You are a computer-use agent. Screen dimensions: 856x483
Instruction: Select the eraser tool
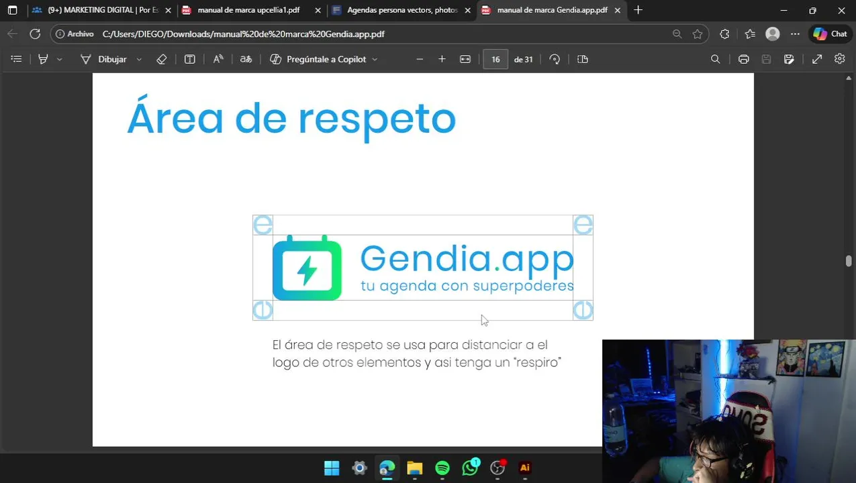coord(161,59)
